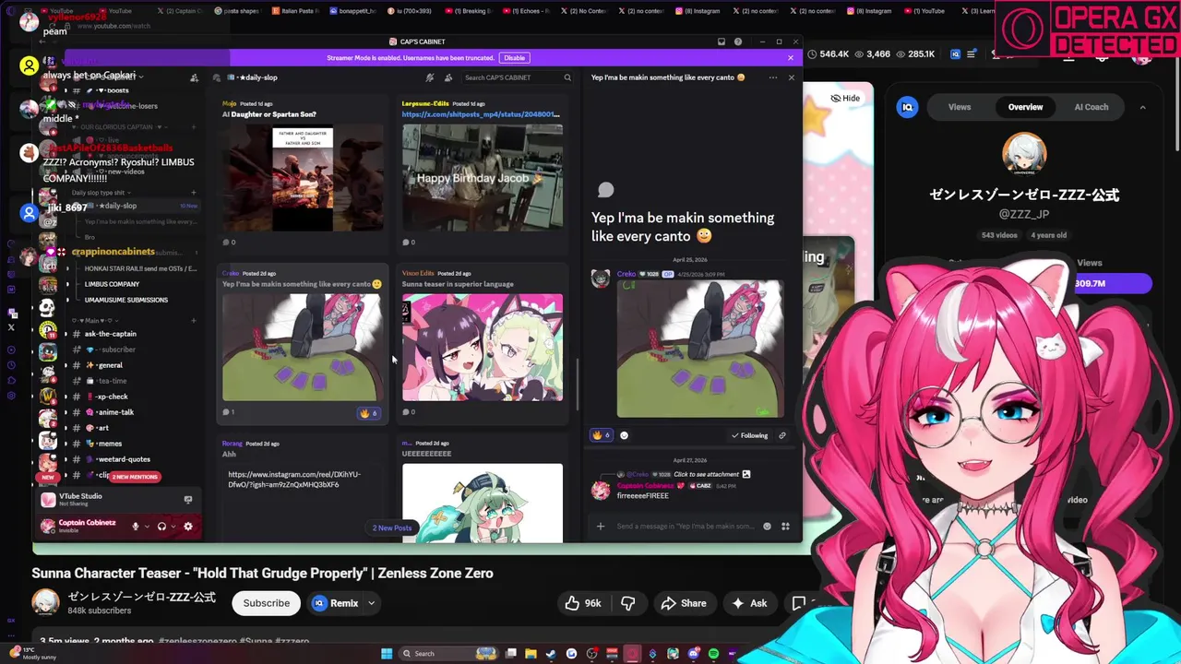Viewport: 1181px width, 664px height.
Task: Jump to the 2 New Posts pill
Action: point(392,528)
